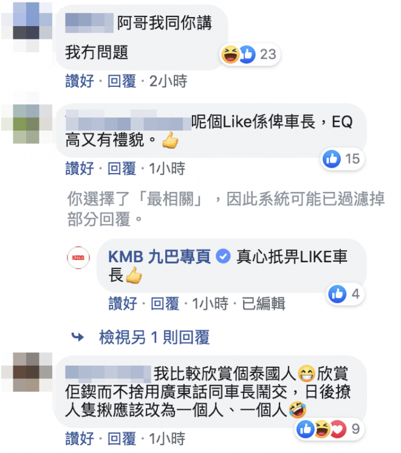The image size is (401, 453).
Task: View edit history via 已編輯
Action: (x=263, y=304)
